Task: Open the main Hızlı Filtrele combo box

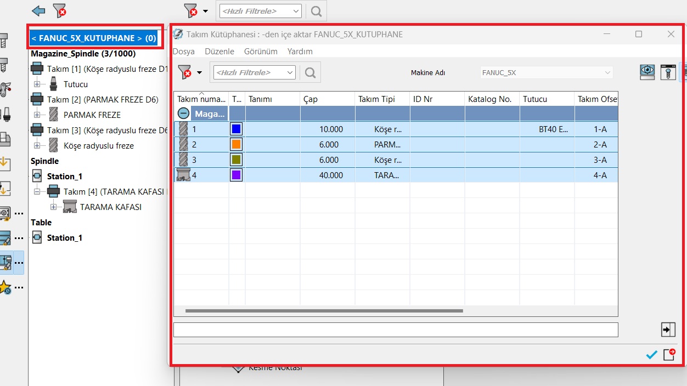Action: (260, 11)
